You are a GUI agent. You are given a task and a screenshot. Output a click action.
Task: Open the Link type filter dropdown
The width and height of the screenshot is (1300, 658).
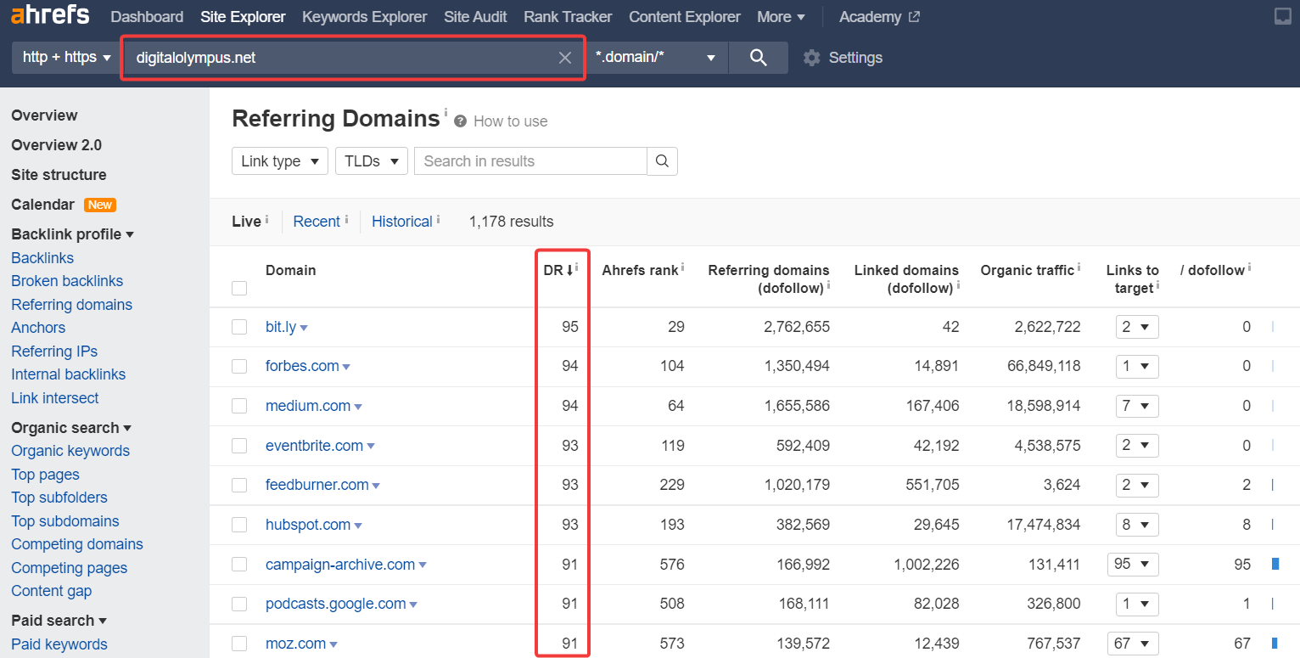(280, 161)
